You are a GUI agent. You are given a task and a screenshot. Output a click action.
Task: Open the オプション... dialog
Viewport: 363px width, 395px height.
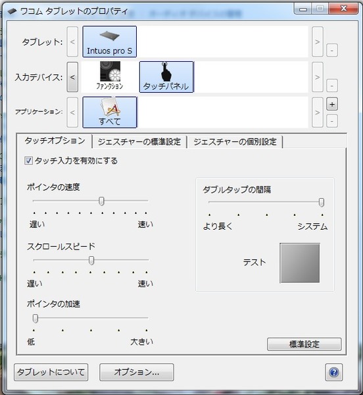(137, 372)
